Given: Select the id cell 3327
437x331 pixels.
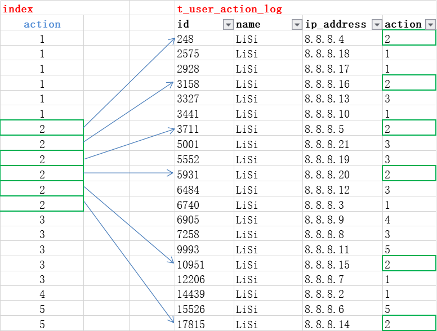Looking at the screenshot, I should coord(204,98).
